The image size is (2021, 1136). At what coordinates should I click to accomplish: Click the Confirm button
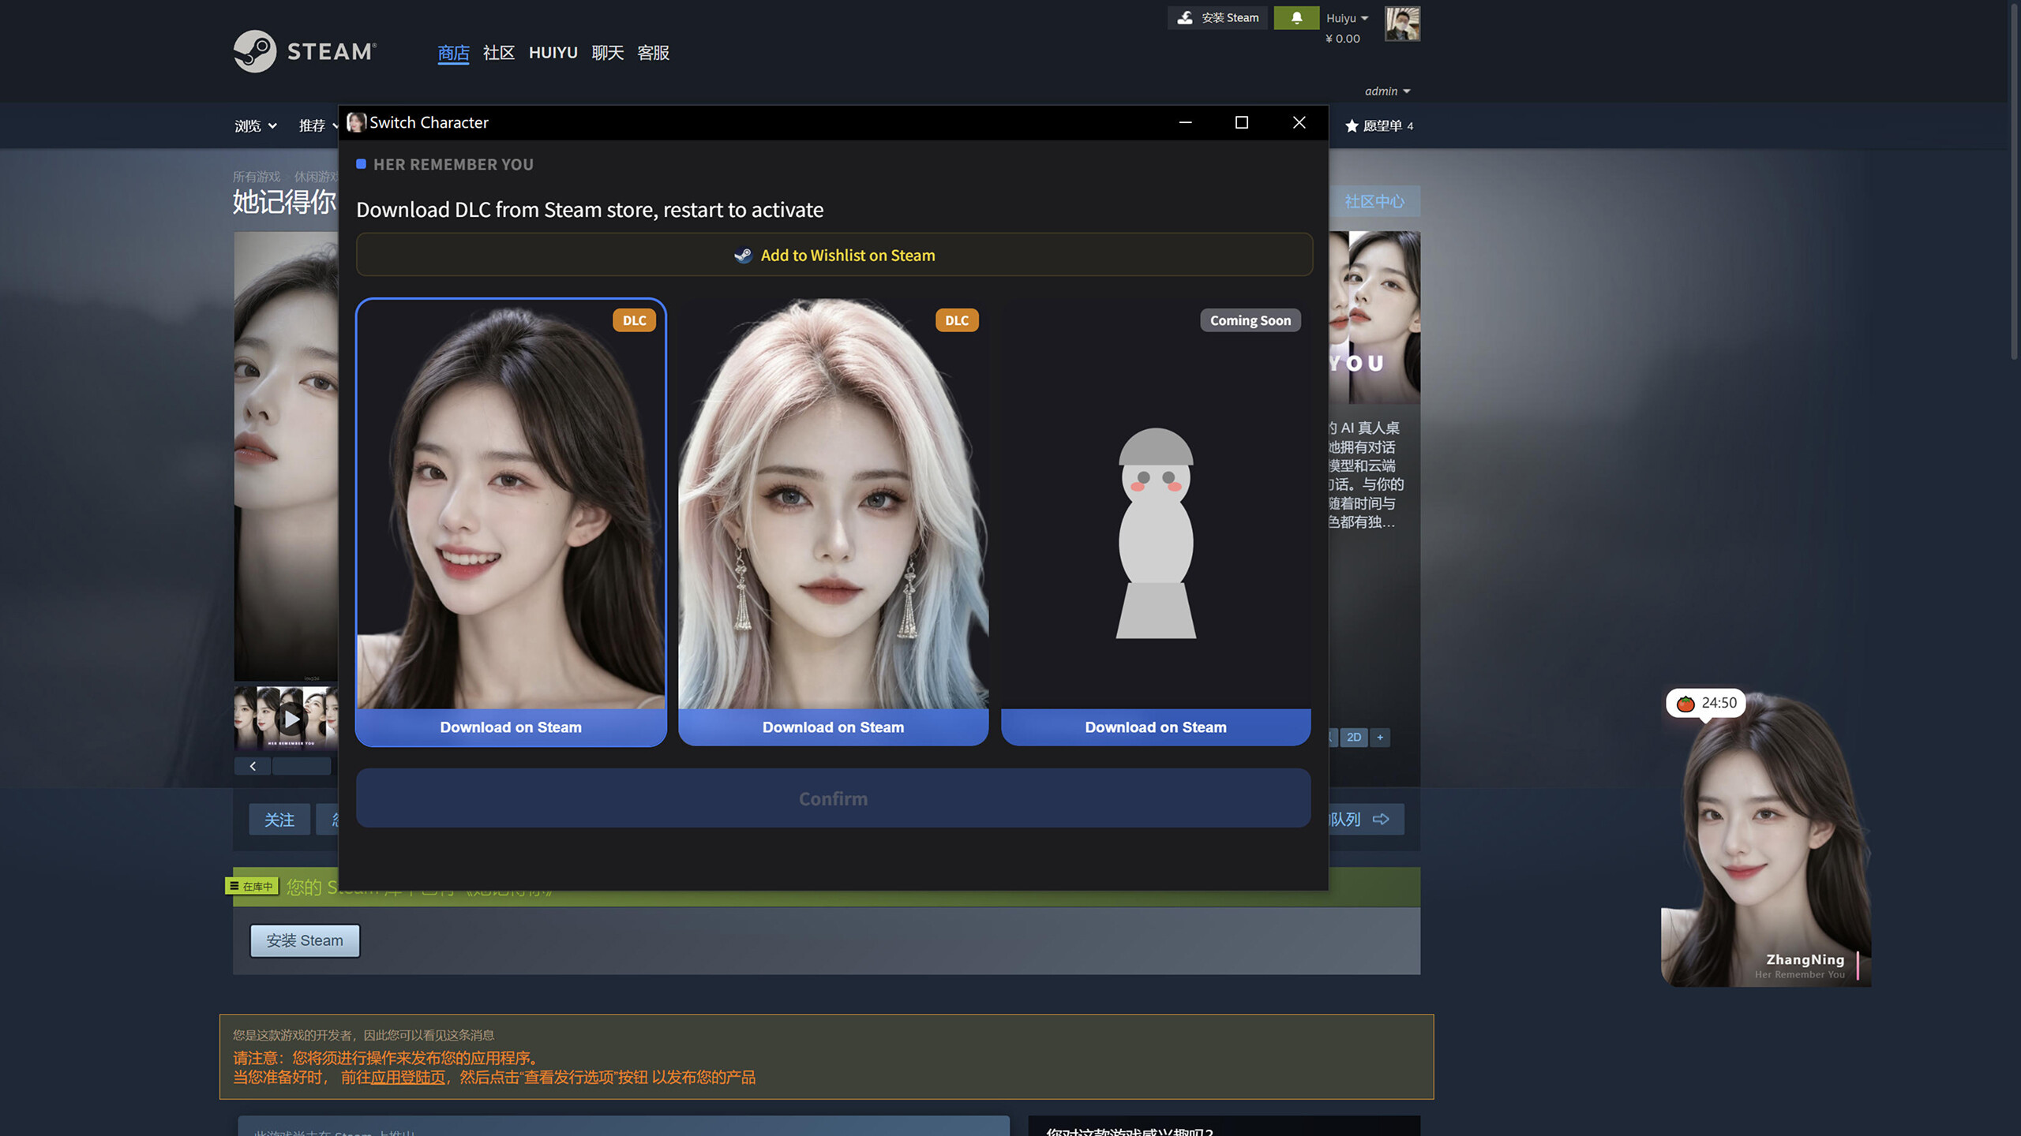(834, 798)
